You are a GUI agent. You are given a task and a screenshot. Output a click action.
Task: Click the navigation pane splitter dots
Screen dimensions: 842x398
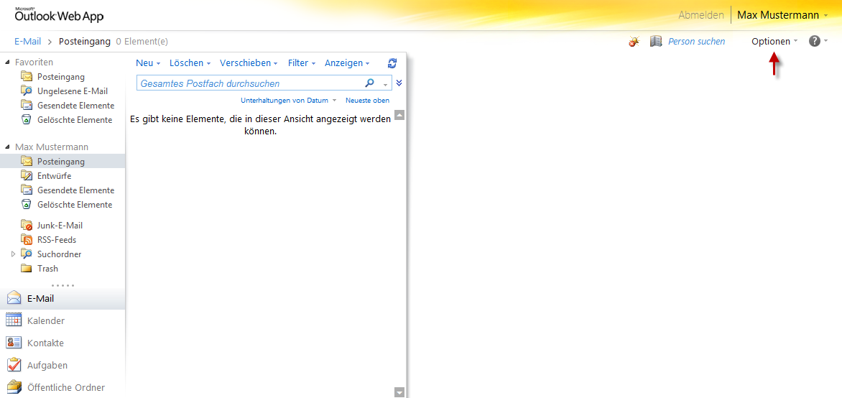pyautogui.click(x=63, y=285)
